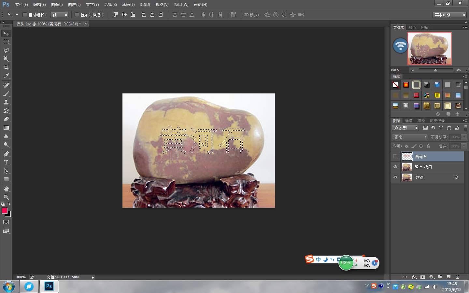
Task: Open 填充 fill dropdown arrow
Action: pyautogui.click(x=464, y=146)
